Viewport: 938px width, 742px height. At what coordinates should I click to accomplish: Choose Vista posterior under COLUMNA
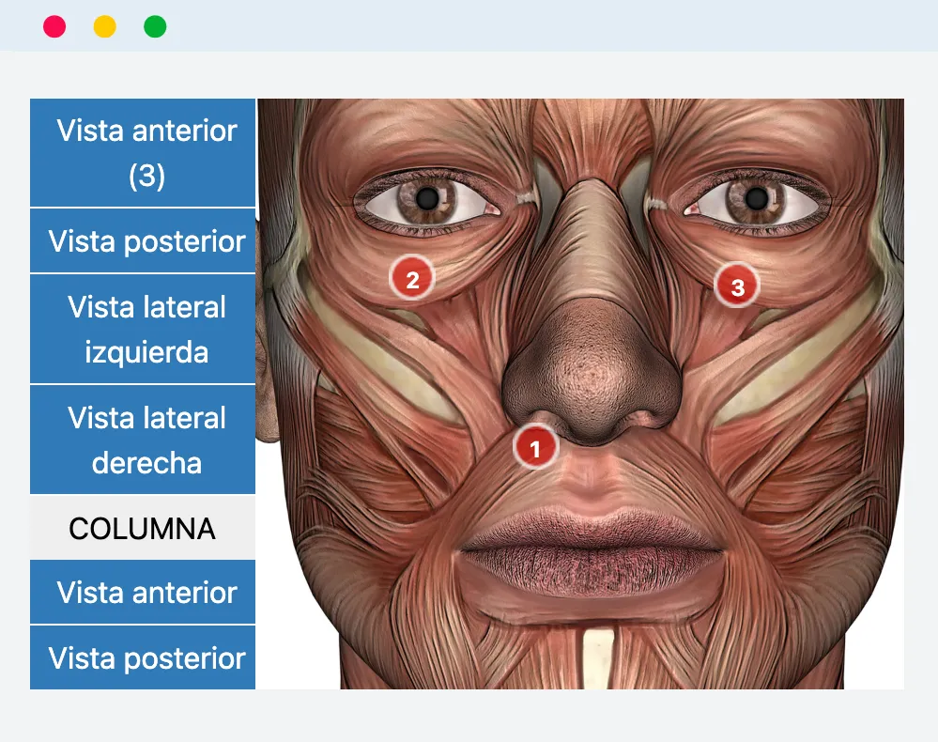click(143, 657)
